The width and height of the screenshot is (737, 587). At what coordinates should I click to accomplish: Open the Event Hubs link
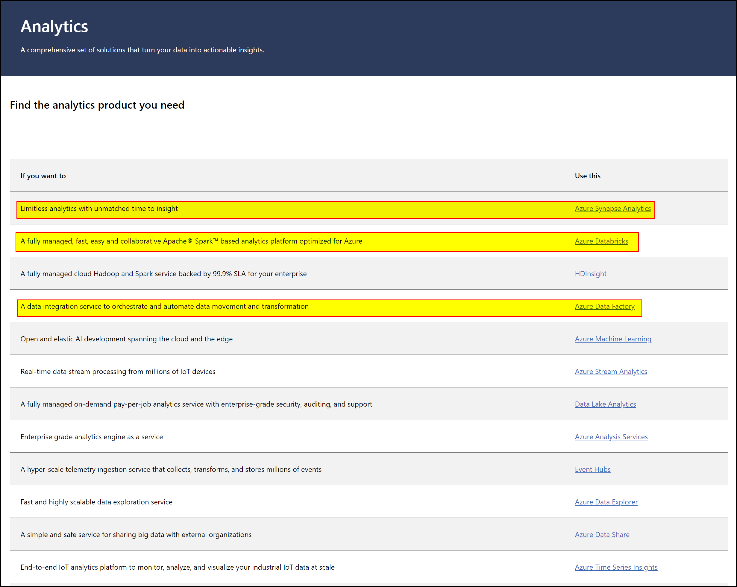click(x=592, y=469)
